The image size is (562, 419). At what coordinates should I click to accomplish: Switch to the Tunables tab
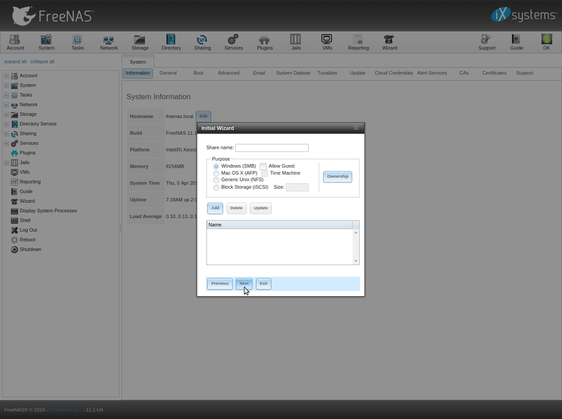(327, 73)
